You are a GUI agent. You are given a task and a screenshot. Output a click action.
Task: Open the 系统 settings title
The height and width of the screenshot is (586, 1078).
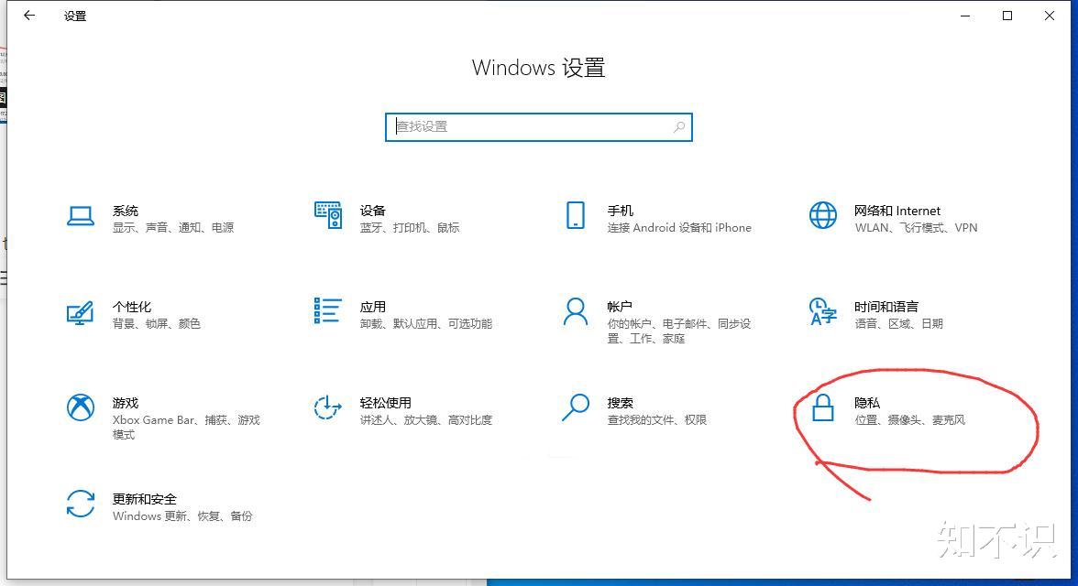coord(126,211)
